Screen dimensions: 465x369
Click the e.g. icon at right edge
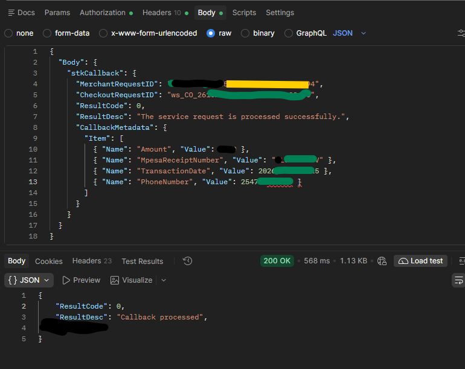click(x=462, y=261)
